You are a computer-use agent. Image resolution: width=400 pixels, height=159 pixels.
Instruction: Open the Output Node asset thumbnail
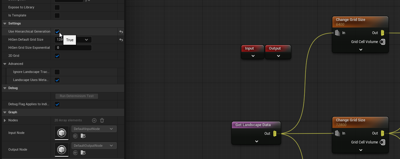click(62, 149)
